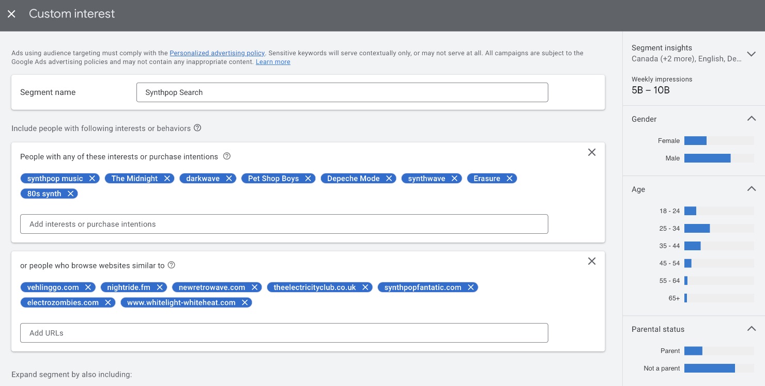Collapse the Age breakdown section
The height and width of the screenshot is (386, 765).
click(751, 189)
